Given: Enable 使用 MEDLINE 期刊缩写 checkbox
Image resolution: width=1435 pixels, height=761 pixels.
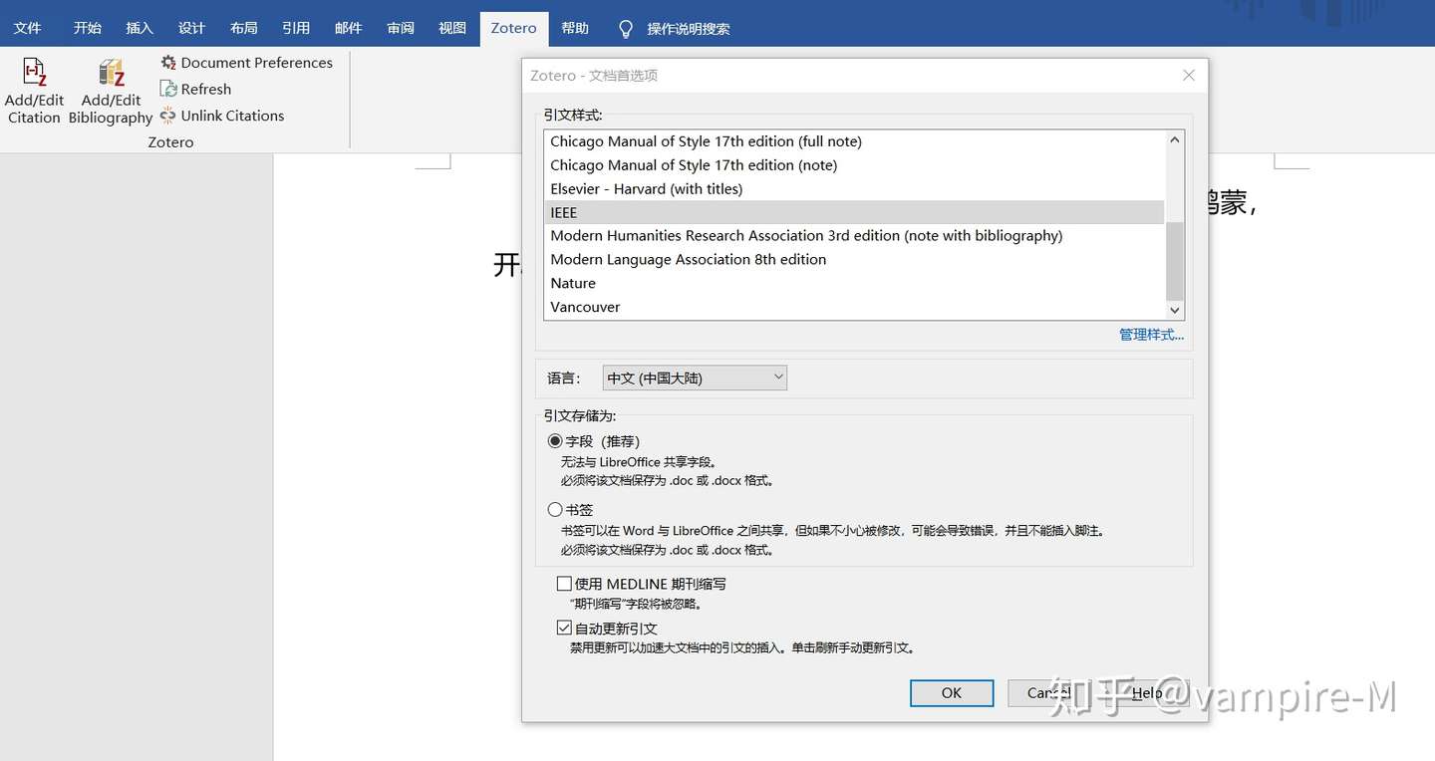Looking at the screenshot, I should [564, 584].
